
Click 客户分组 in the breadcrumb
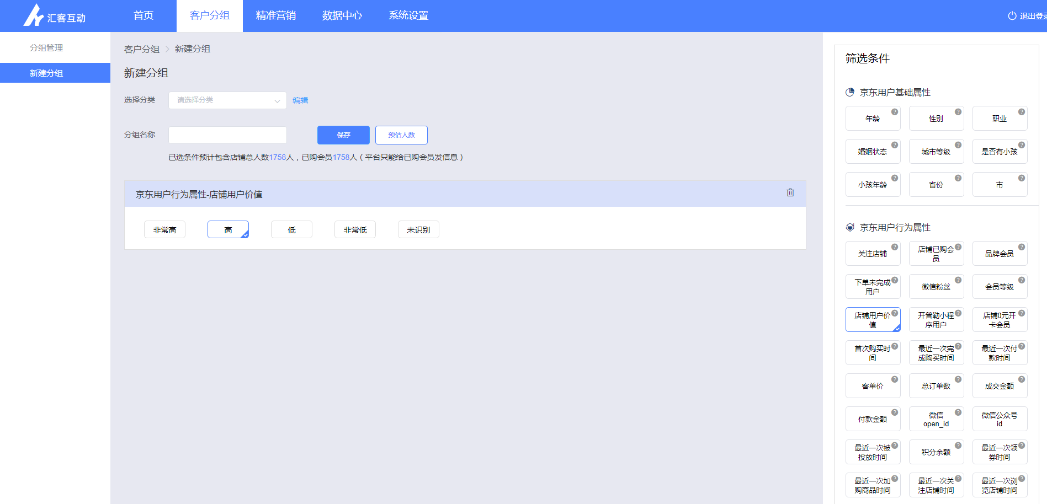point(142,49)
